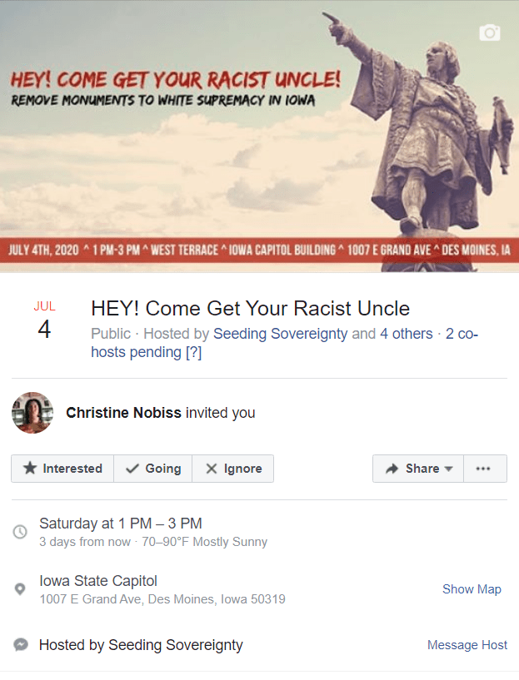
Task: Open the event cover photo
Action: coord(260,136)
